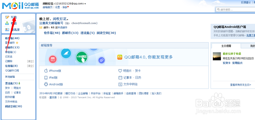The image size is (255, 120).
Task: Click 企业邮箱 footer link
Action: tap(83, 93)
